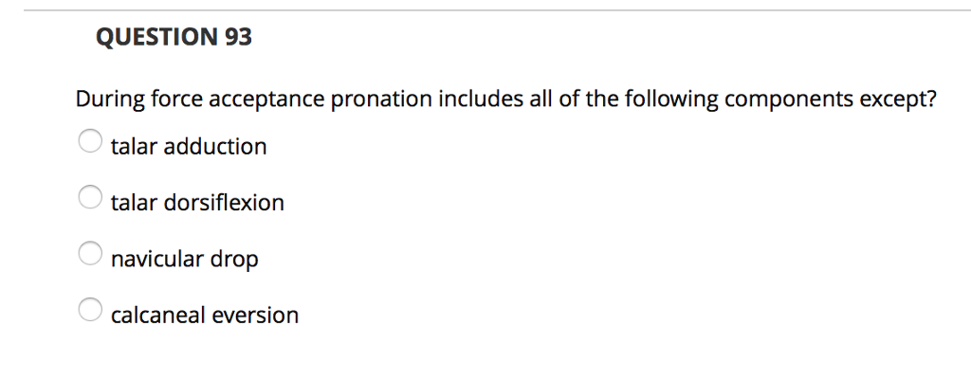Select the talar adduction radio button
The height and width of the screenshot is (380, 971).
(90, 142)
